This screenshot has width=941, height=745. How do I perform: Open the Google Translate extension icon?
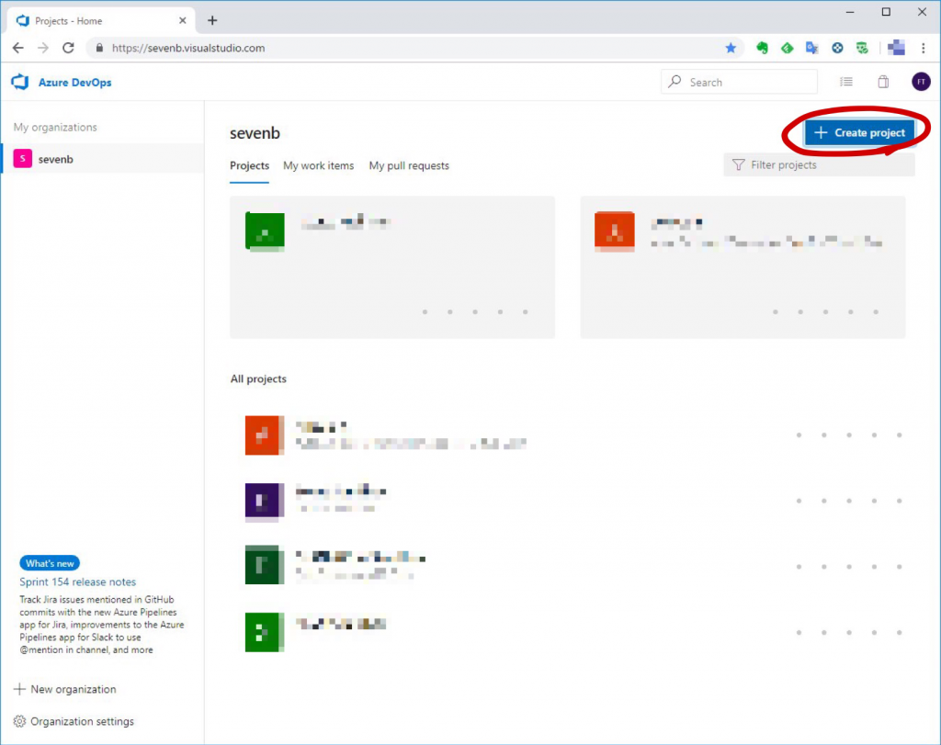[x=812, y=48]
